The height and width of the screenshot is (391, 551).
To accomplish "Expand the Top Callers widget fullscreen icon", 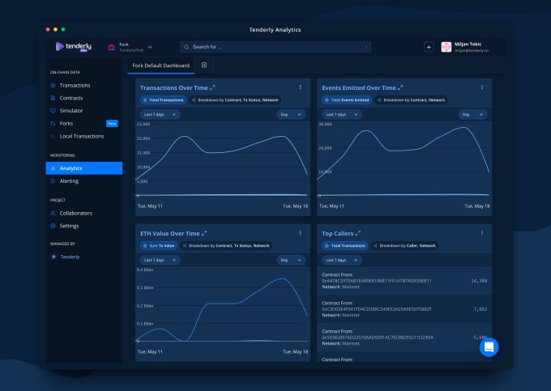I will coord(357,233).
